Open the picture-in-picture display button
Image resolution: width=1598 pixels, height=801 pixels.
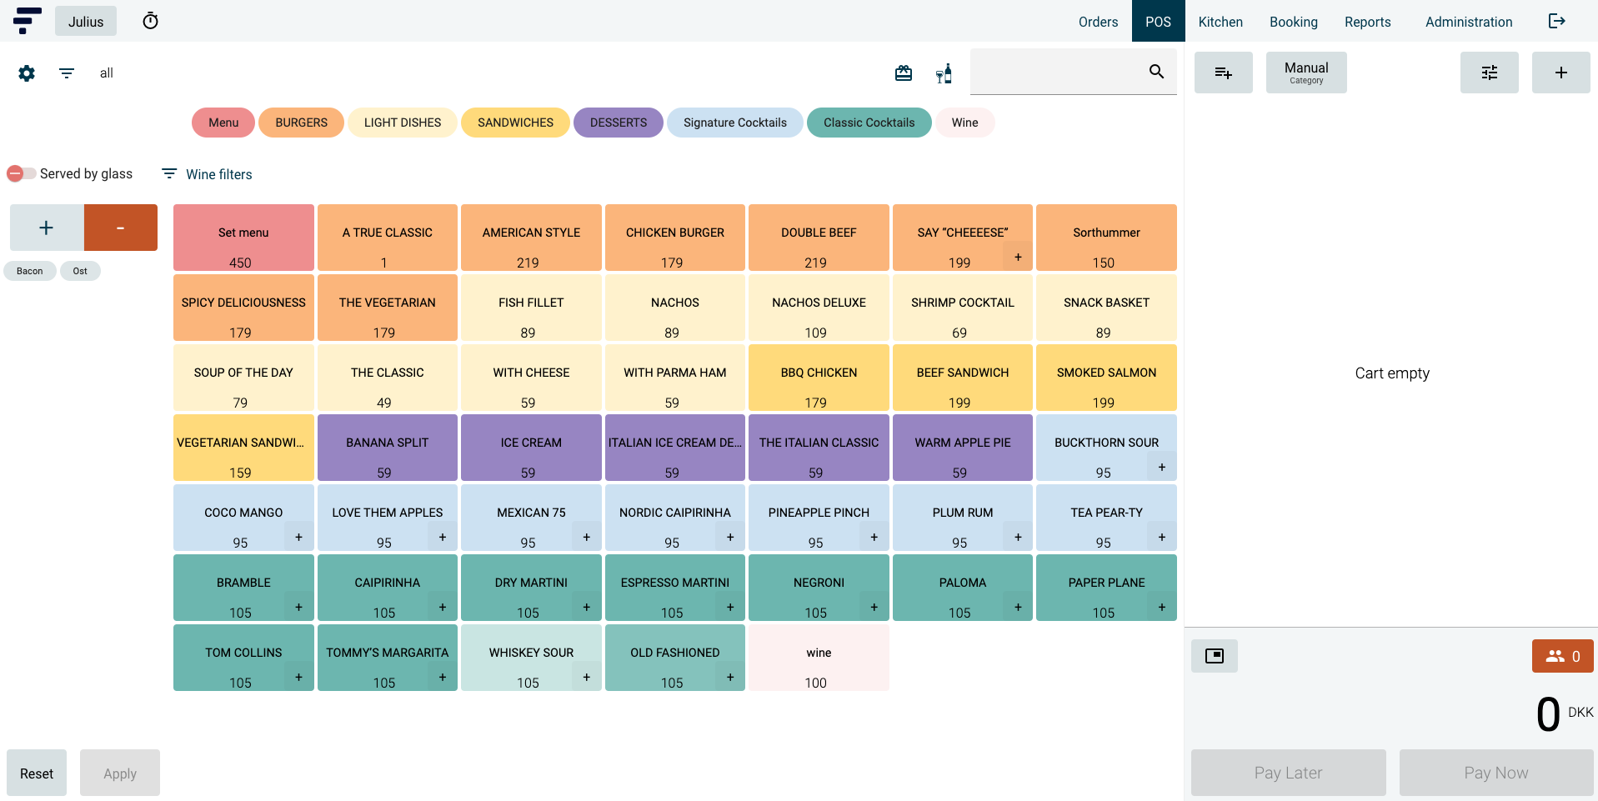(x=1214, y=656)
